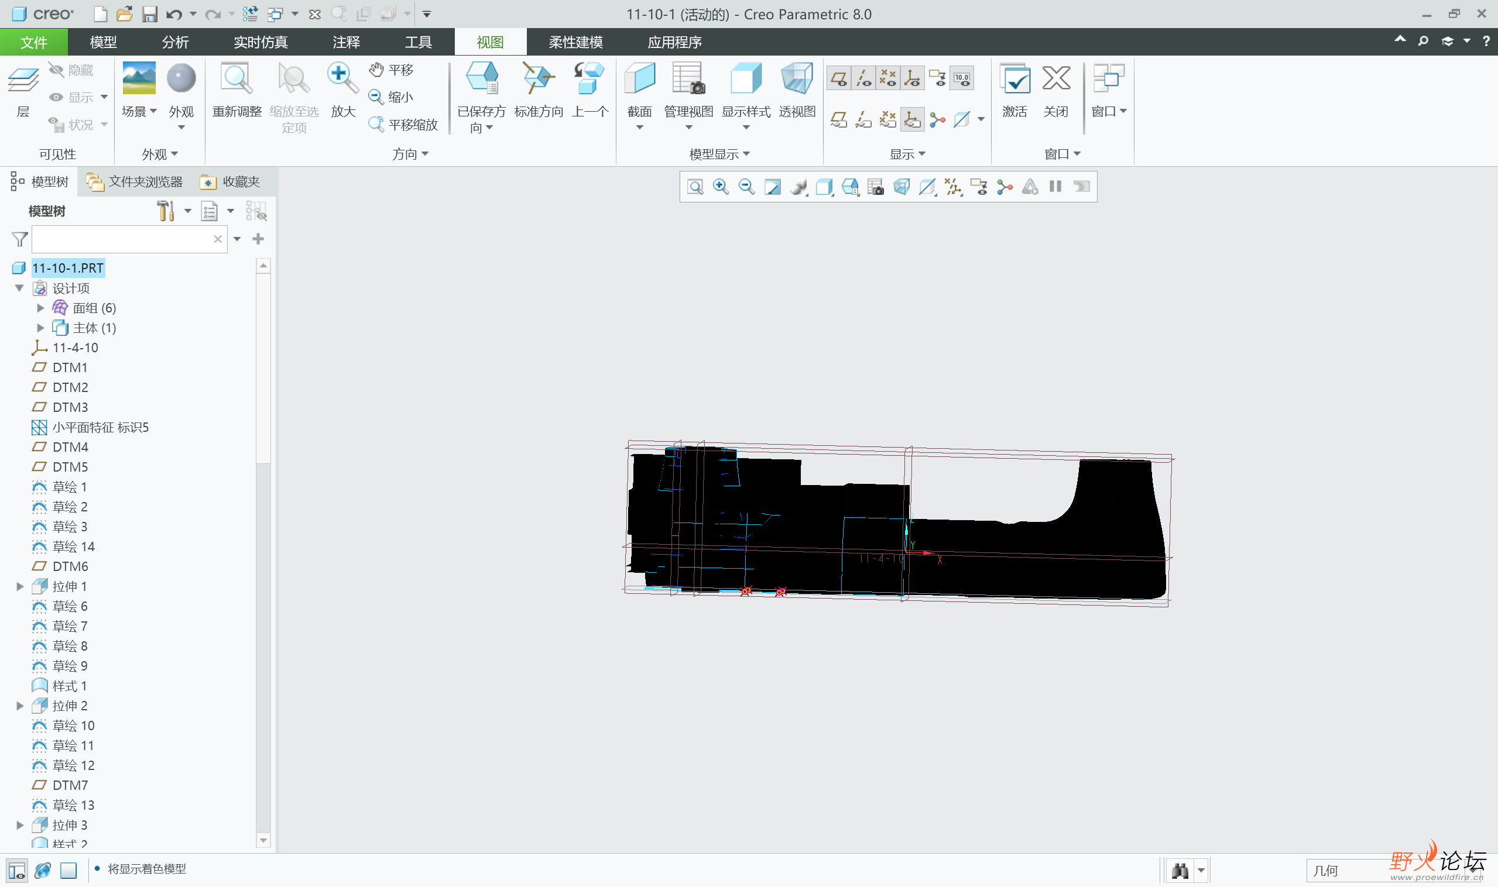Switch to the 模型 ribbon tab
The height and width of the screenshot is (887, 1498).
pos(103,43)
